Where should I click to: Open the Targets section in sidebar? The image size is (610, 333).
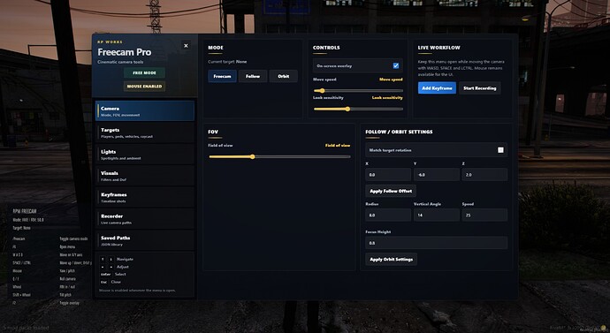coord(145,132)
